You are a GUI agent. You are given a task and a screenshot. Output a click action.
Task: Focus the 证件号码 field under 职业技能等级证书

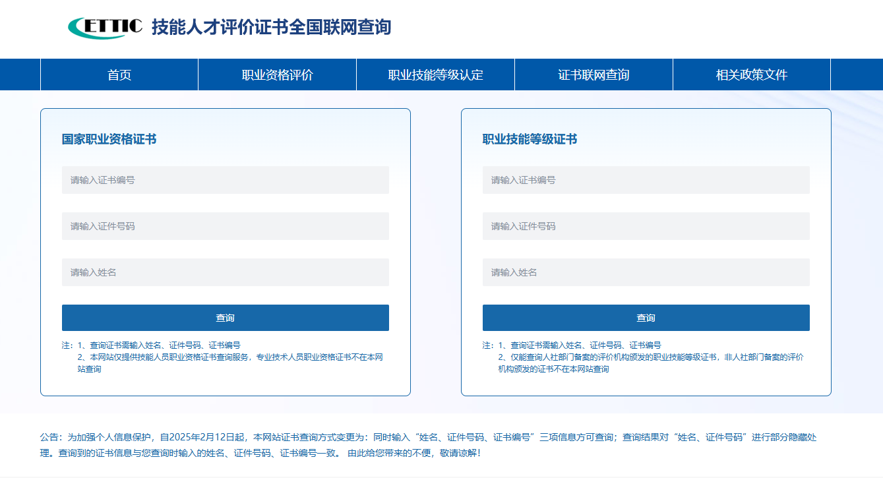click(646, 226)
